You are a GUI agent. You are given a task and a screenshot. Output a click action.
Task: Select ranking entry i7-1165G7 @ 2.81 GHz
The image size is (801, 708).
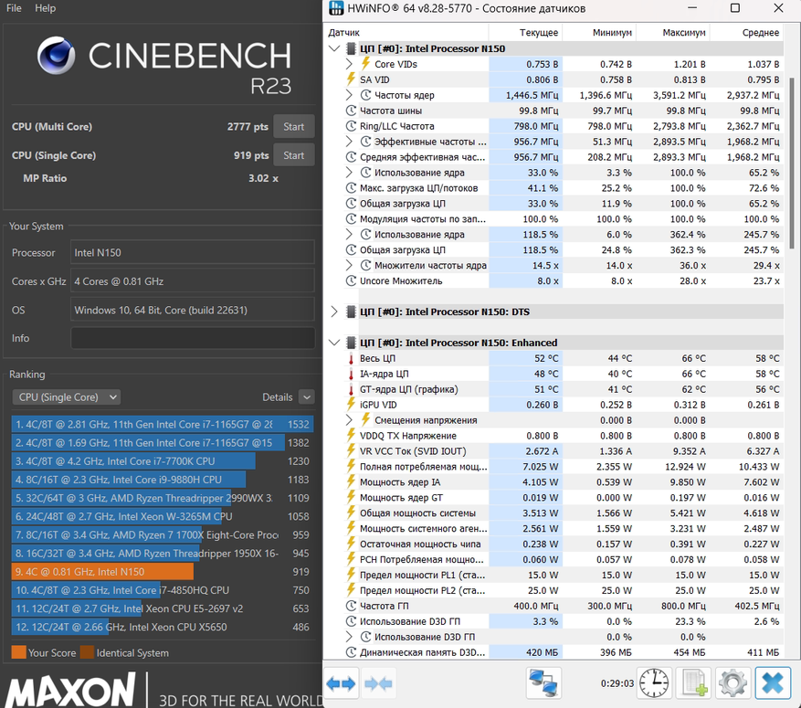(163, 425)
